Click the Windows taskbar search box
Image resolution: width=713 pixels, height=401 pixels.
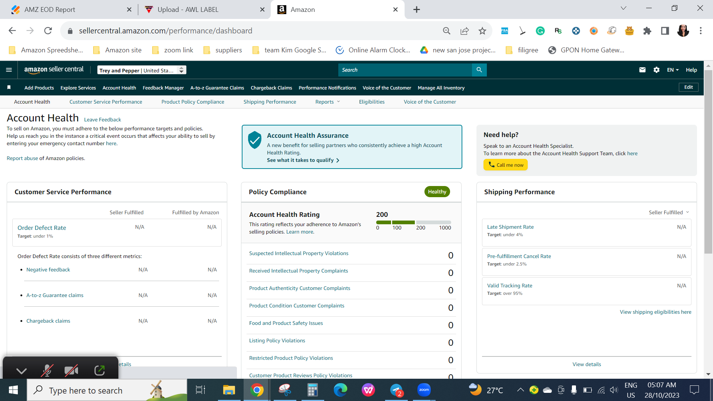tap(107, 390)
